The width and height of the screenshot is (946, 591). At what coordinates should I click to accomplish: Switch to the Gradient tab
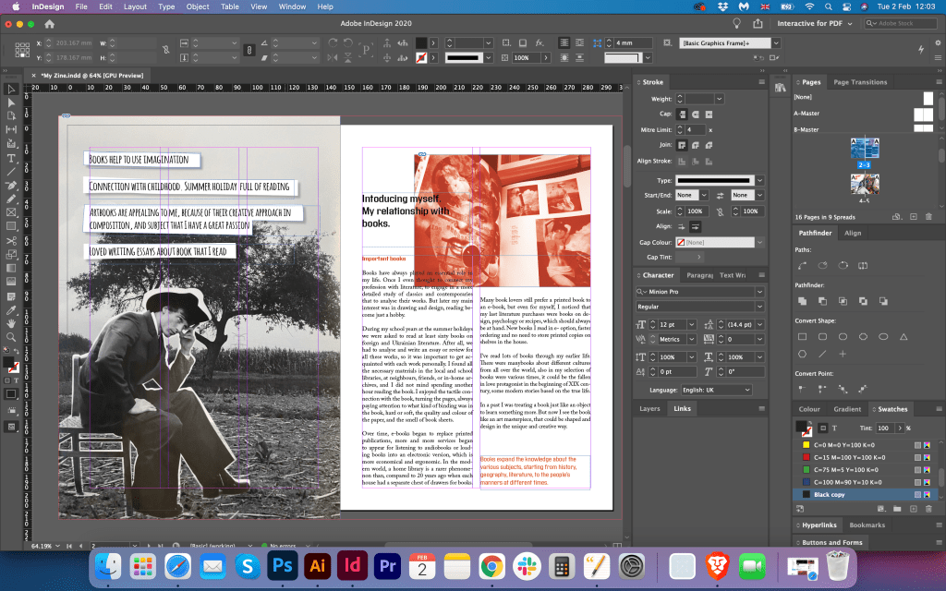click(847, 409)
